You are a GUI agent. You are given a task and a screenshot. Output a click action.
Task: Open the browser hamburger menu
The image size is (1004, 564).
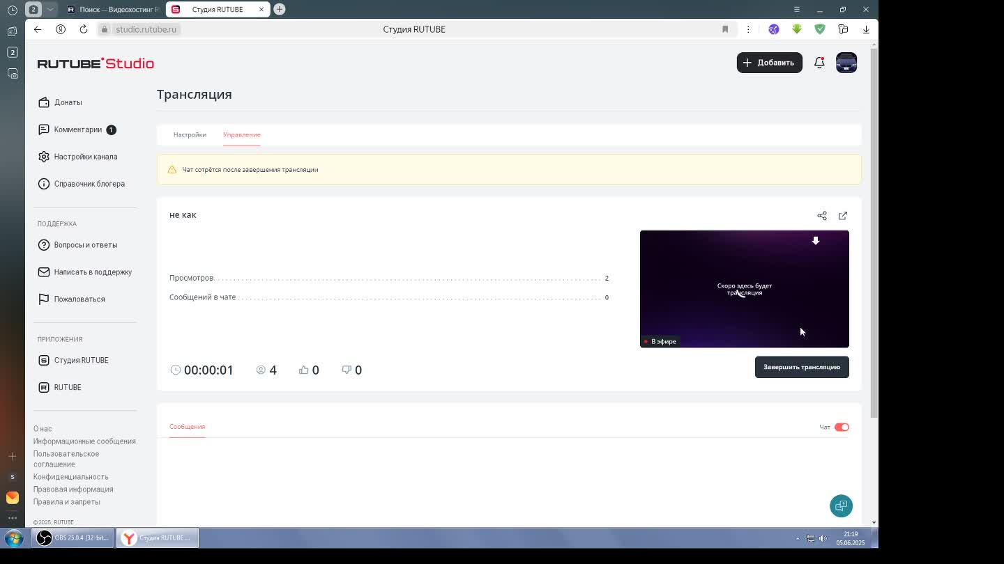[x=797, y=9]
